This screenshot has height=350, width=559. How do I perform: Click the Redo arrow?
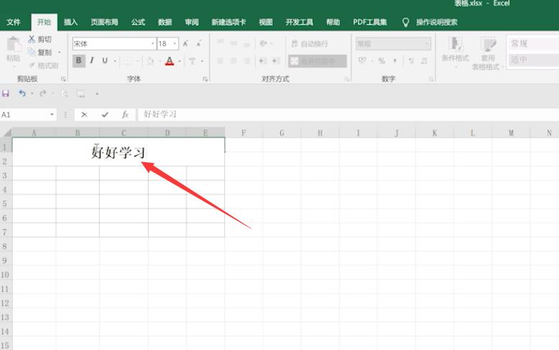pos(43,93)
